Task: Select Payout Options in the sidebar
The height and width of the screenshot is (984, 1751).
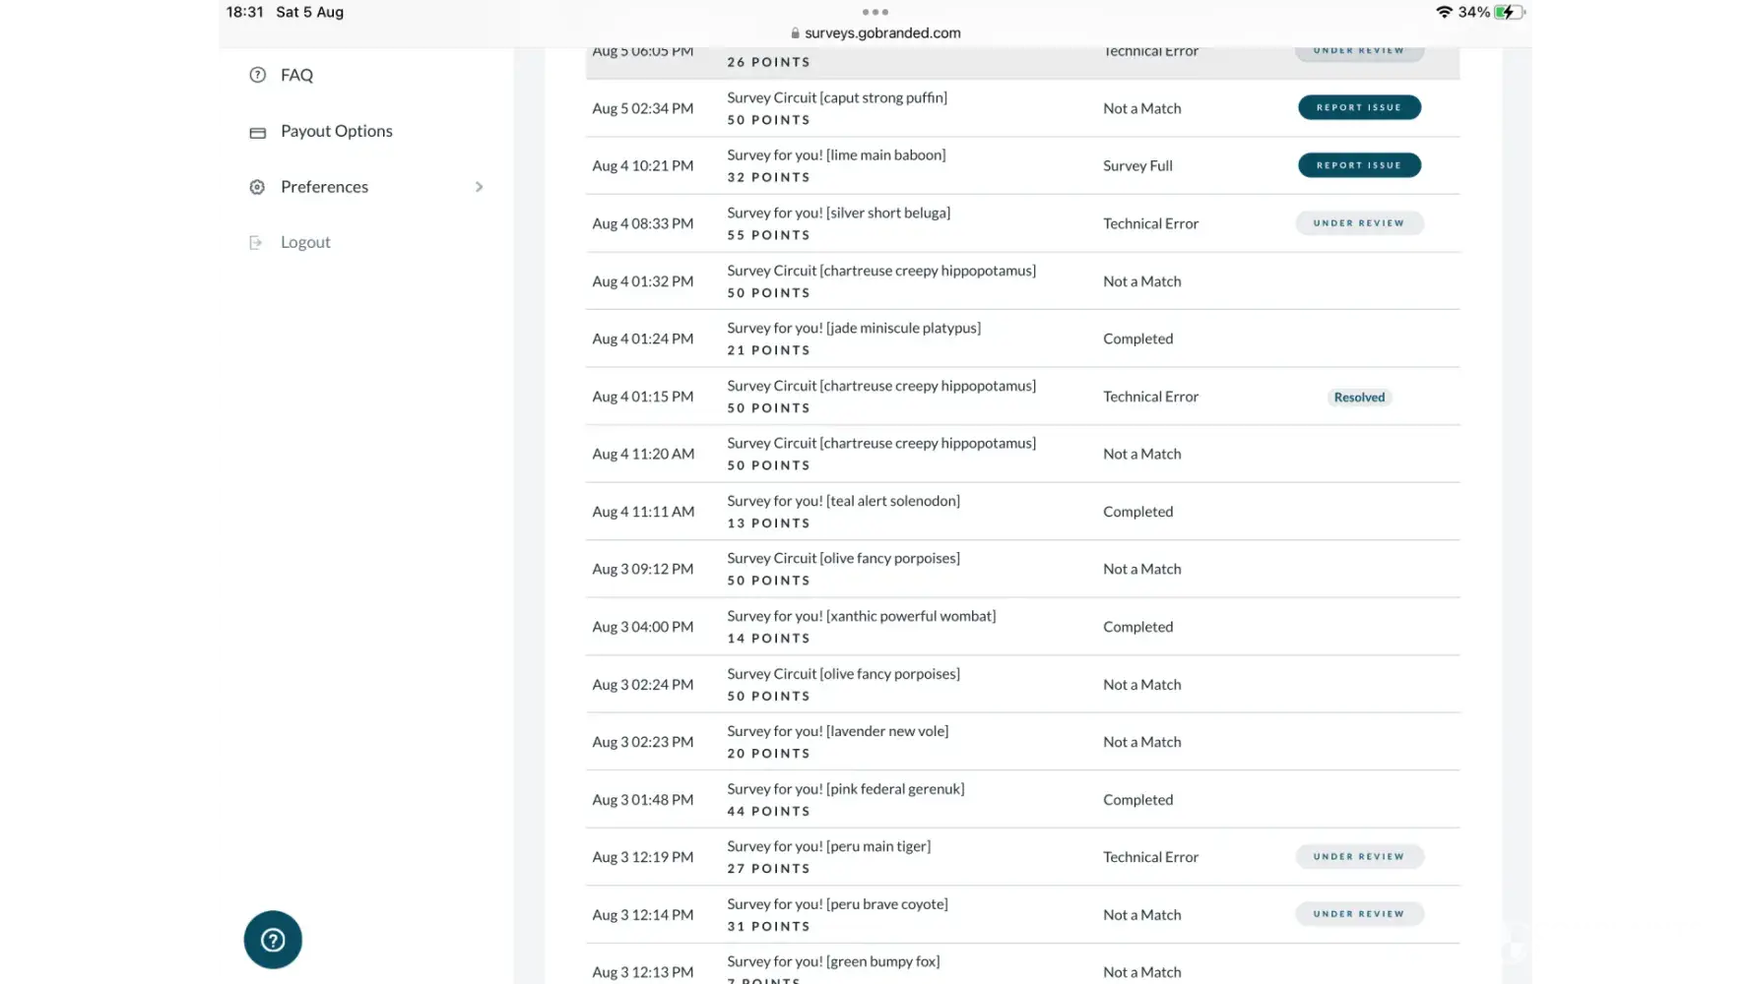Action: [336, 131]
